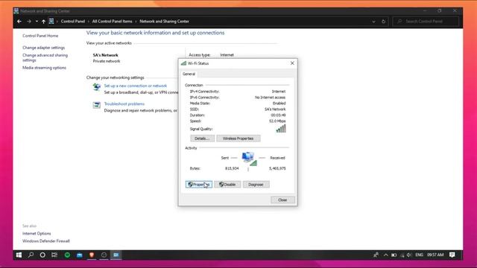Open recent locations dropdown arrow
The image size is (477, 268).
point(37,22)
